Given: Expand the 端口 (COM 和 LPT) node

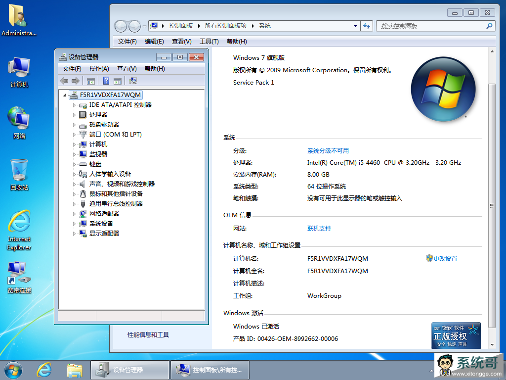Looking at the screenshot, I should [x=74, y=135].
